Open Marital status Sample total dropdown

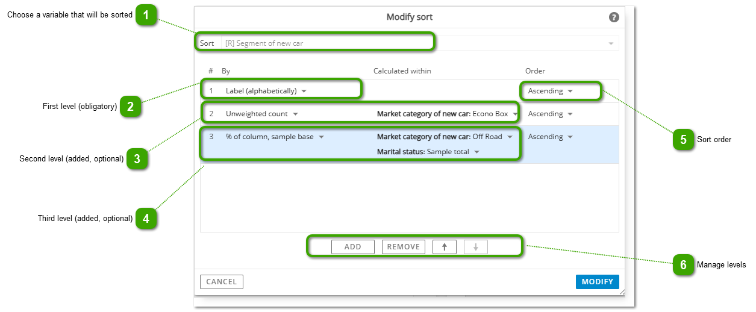(x=428, y=152)
